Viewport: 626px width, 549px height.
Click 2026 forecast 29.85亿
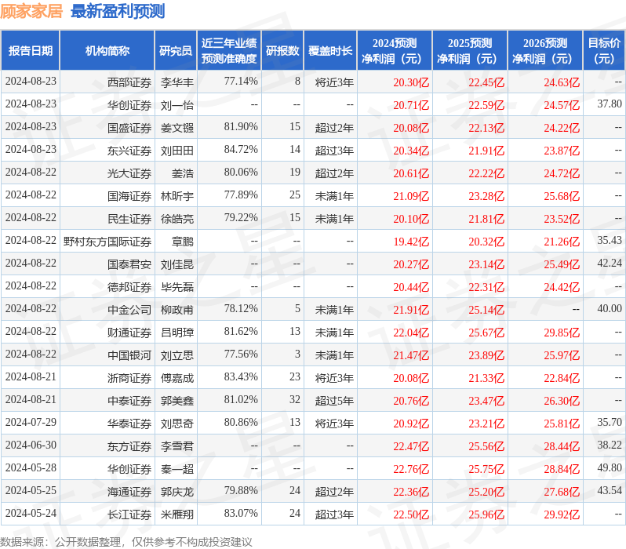[562, 333]
